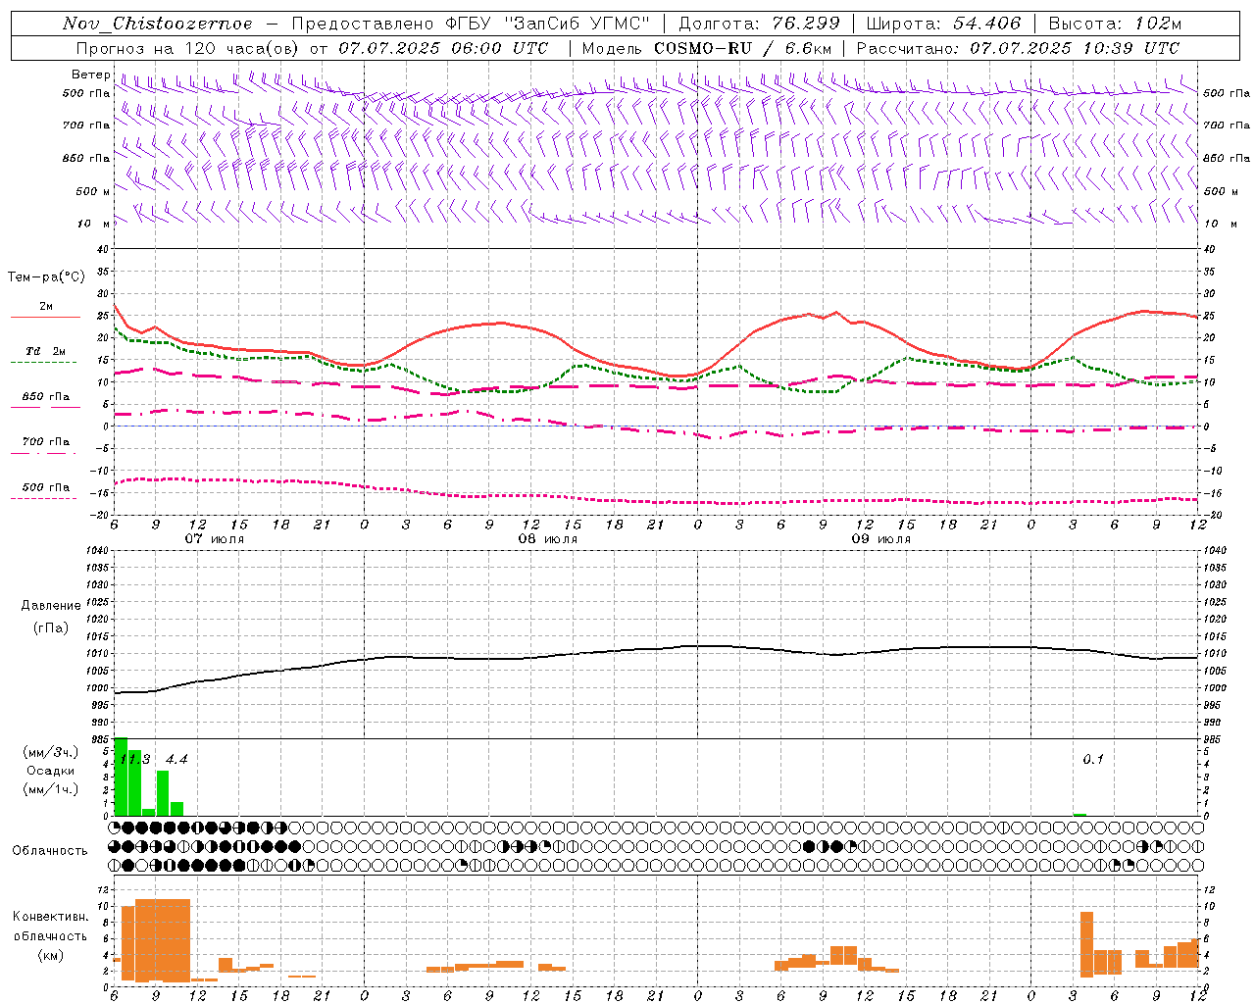This screenshot has width=1255, height=1004.
Task: Click the Конвективн. chart label
Action: pos(50,916)
